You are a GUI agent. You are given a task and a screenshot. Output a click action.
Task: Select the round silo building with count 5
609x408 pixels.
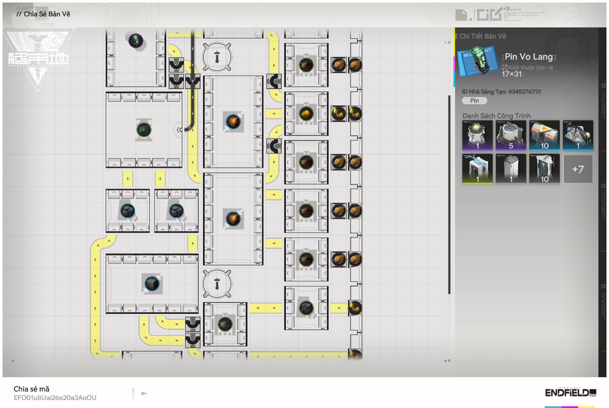click(x=511, y=135)
